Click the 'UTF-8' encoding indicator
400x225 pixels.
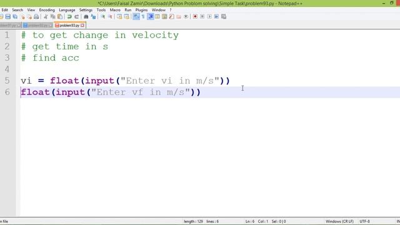pyautogui.click(x=364, y=221)
